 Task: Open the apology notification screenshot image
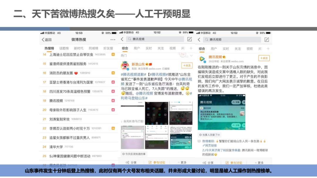click(222, 112)
